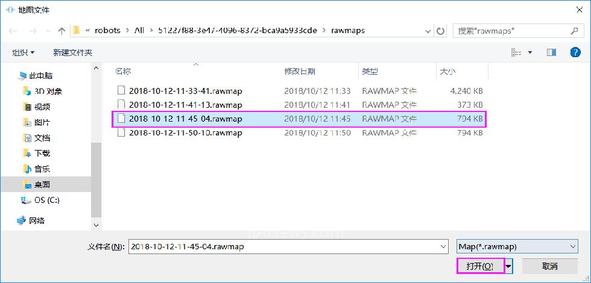The image size is (591, 283).
Task: Toggle the preview pane icon
Action: click(x=551, y=52)
